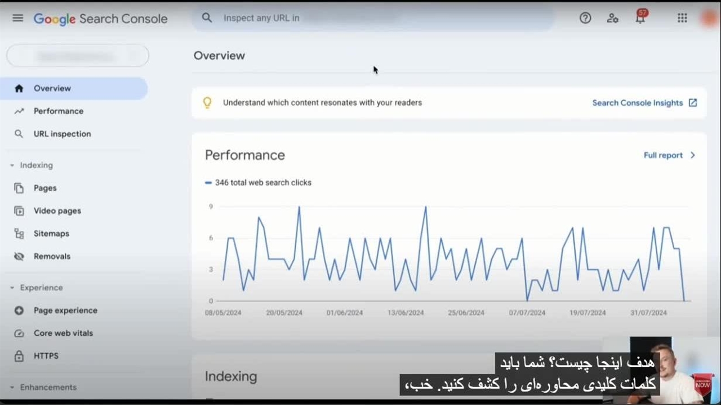Open the notifications bell
This screenshot has height=405, width=721.
click(640, 18)
